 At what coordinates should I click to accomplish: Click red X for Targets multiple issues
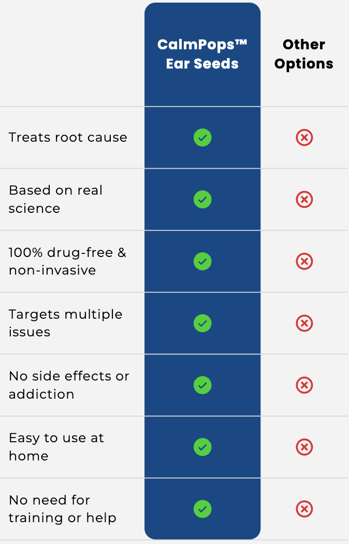[304, 323]
